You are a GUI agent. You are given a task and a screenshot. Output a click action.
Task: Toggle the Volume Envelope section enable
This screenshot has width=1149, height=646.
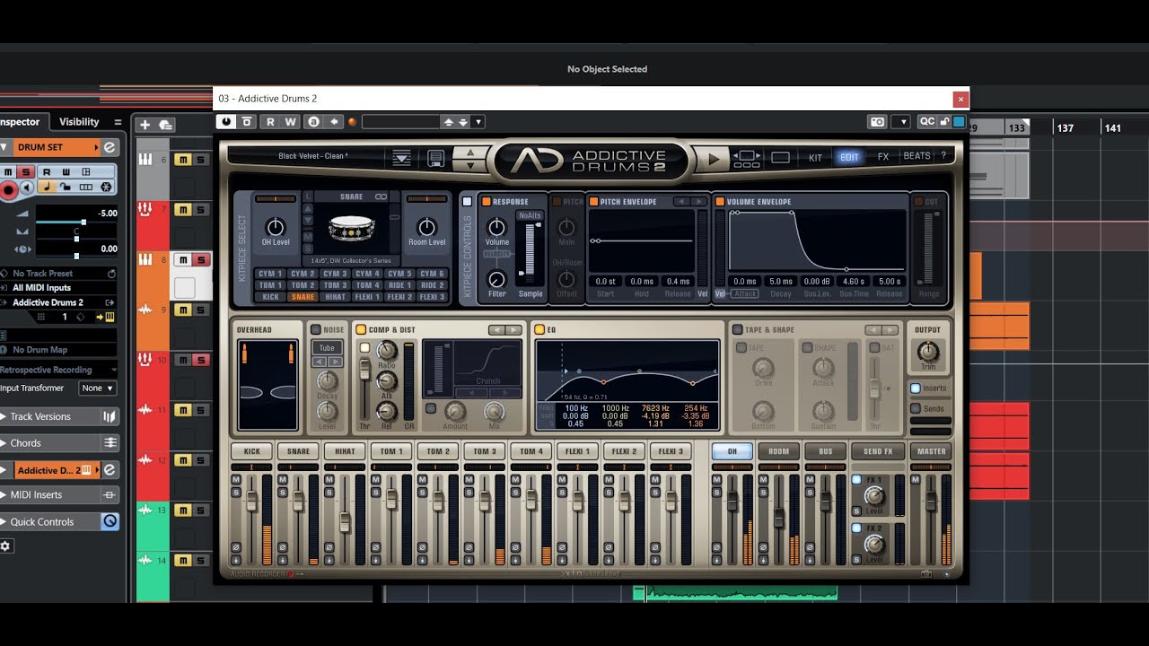pos(719,202)
